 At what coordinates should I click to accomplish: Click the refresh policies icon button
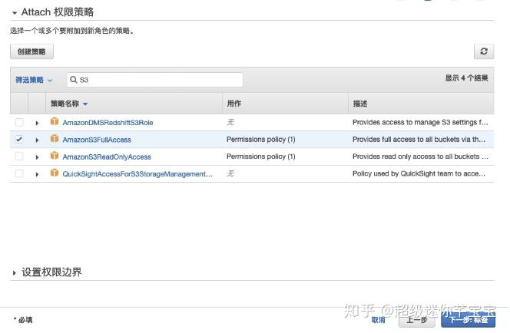(484, 51)
